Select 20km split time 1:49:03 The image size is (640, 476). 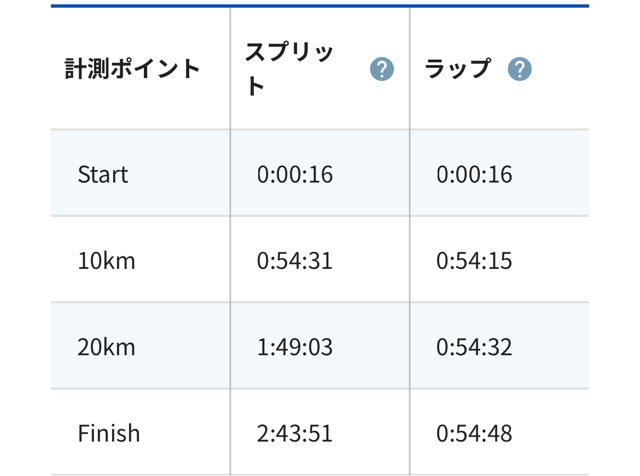(x=295, y=348)
